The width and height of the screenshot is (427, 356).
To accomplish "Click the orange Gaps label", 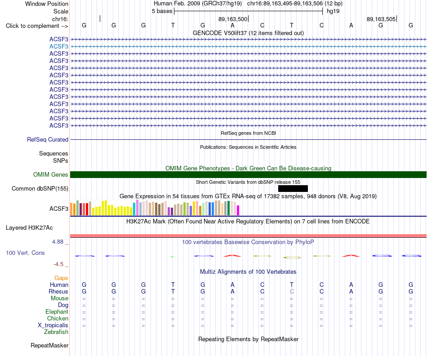I will 61,278.
